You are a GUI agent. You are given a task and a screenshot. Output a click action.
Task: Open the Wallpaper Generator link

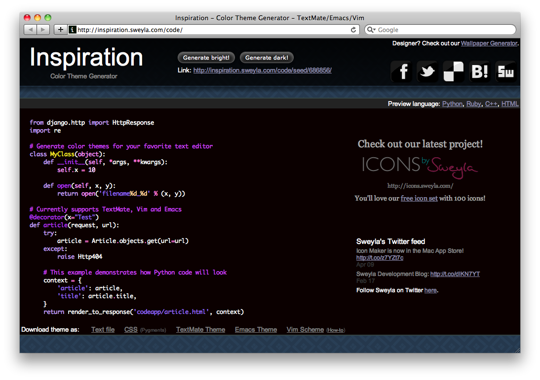[x=489, y=43]
